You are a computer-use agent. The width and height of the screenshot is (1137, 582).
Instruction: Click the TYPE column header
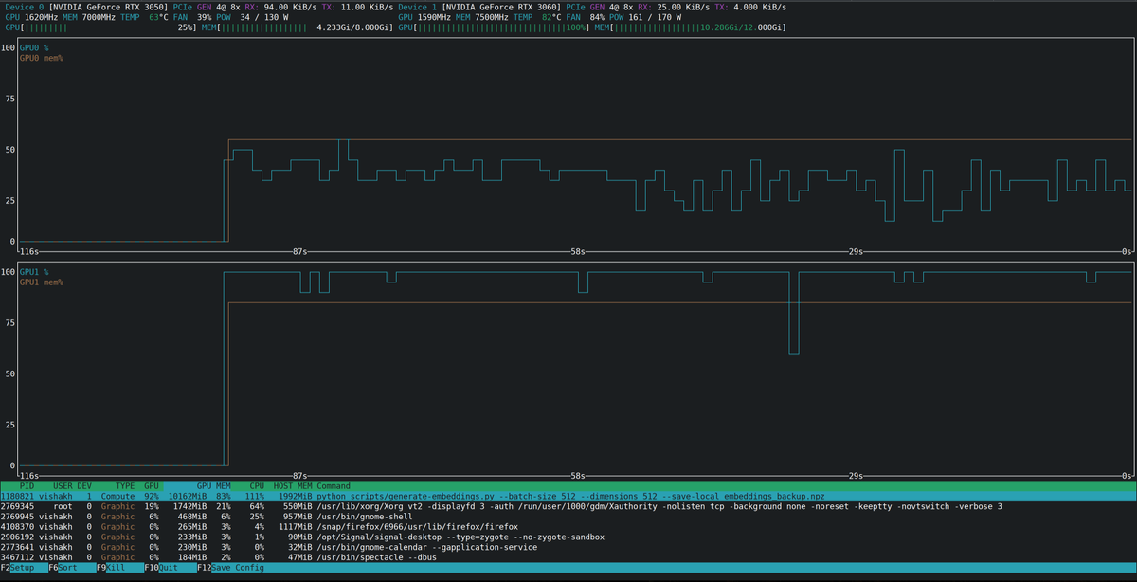(x=125, y=485)
